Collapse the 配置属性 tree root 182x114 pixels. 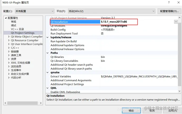[x=6, y=18]
